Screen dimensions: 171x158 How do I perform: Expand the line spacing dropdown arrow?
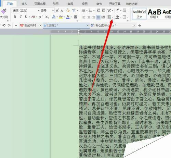(113, 17)
